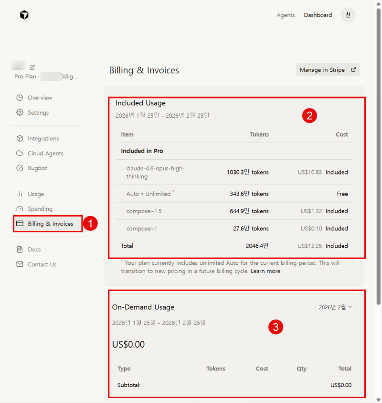The height and width of the screenshot is (403, 382).
Task: Click the US$1.32 cost value
Action: [x=311, y=211]
